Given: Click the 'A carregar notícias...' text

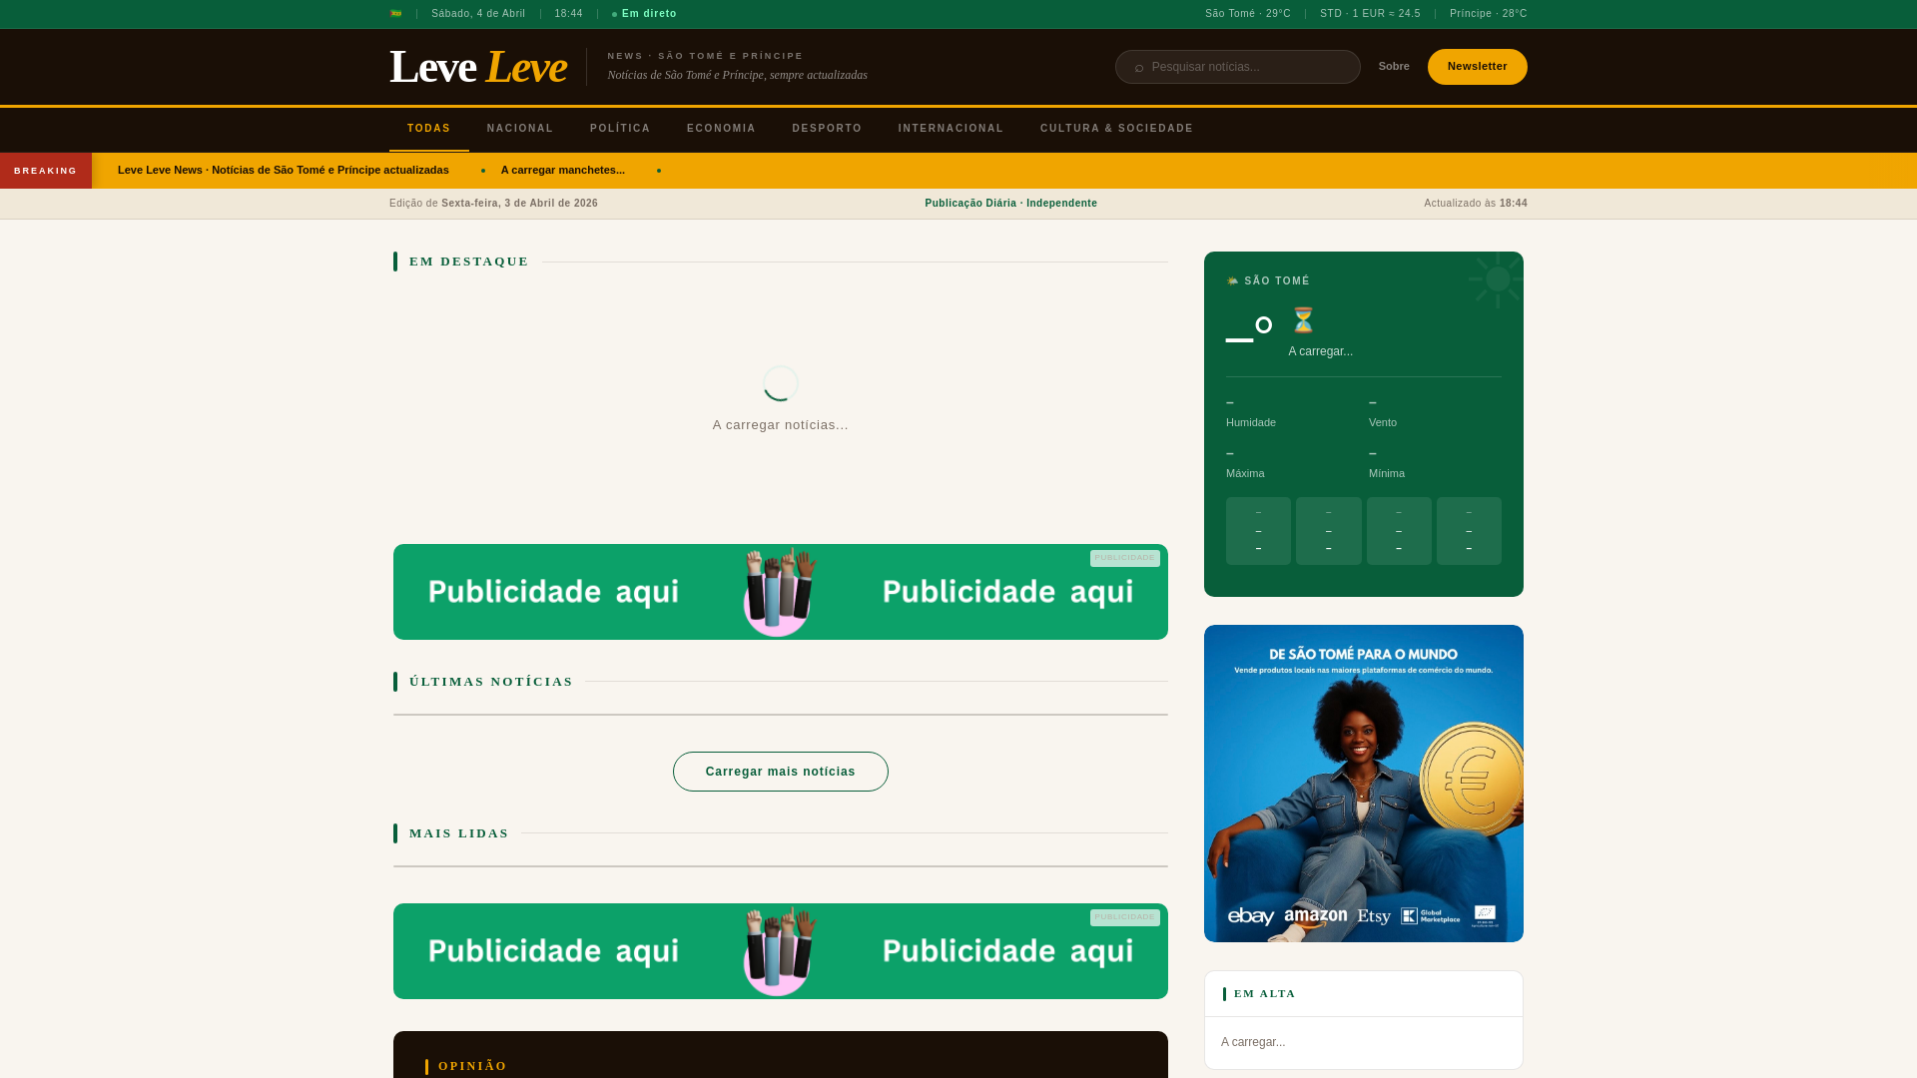Looking at the screenshot, I should (781, 425).
